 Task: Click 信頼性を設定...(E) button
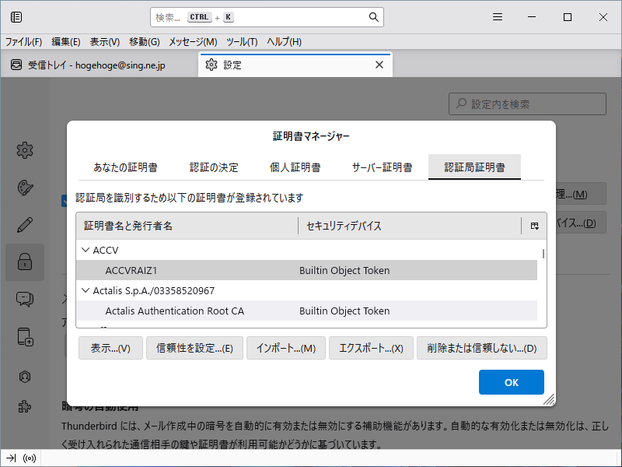[x=195, y=348]
